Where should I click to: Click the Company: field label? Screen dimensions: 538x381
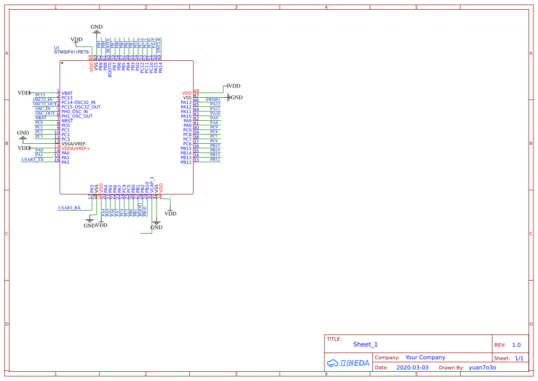pyautogui.click(x=387, y=358)
